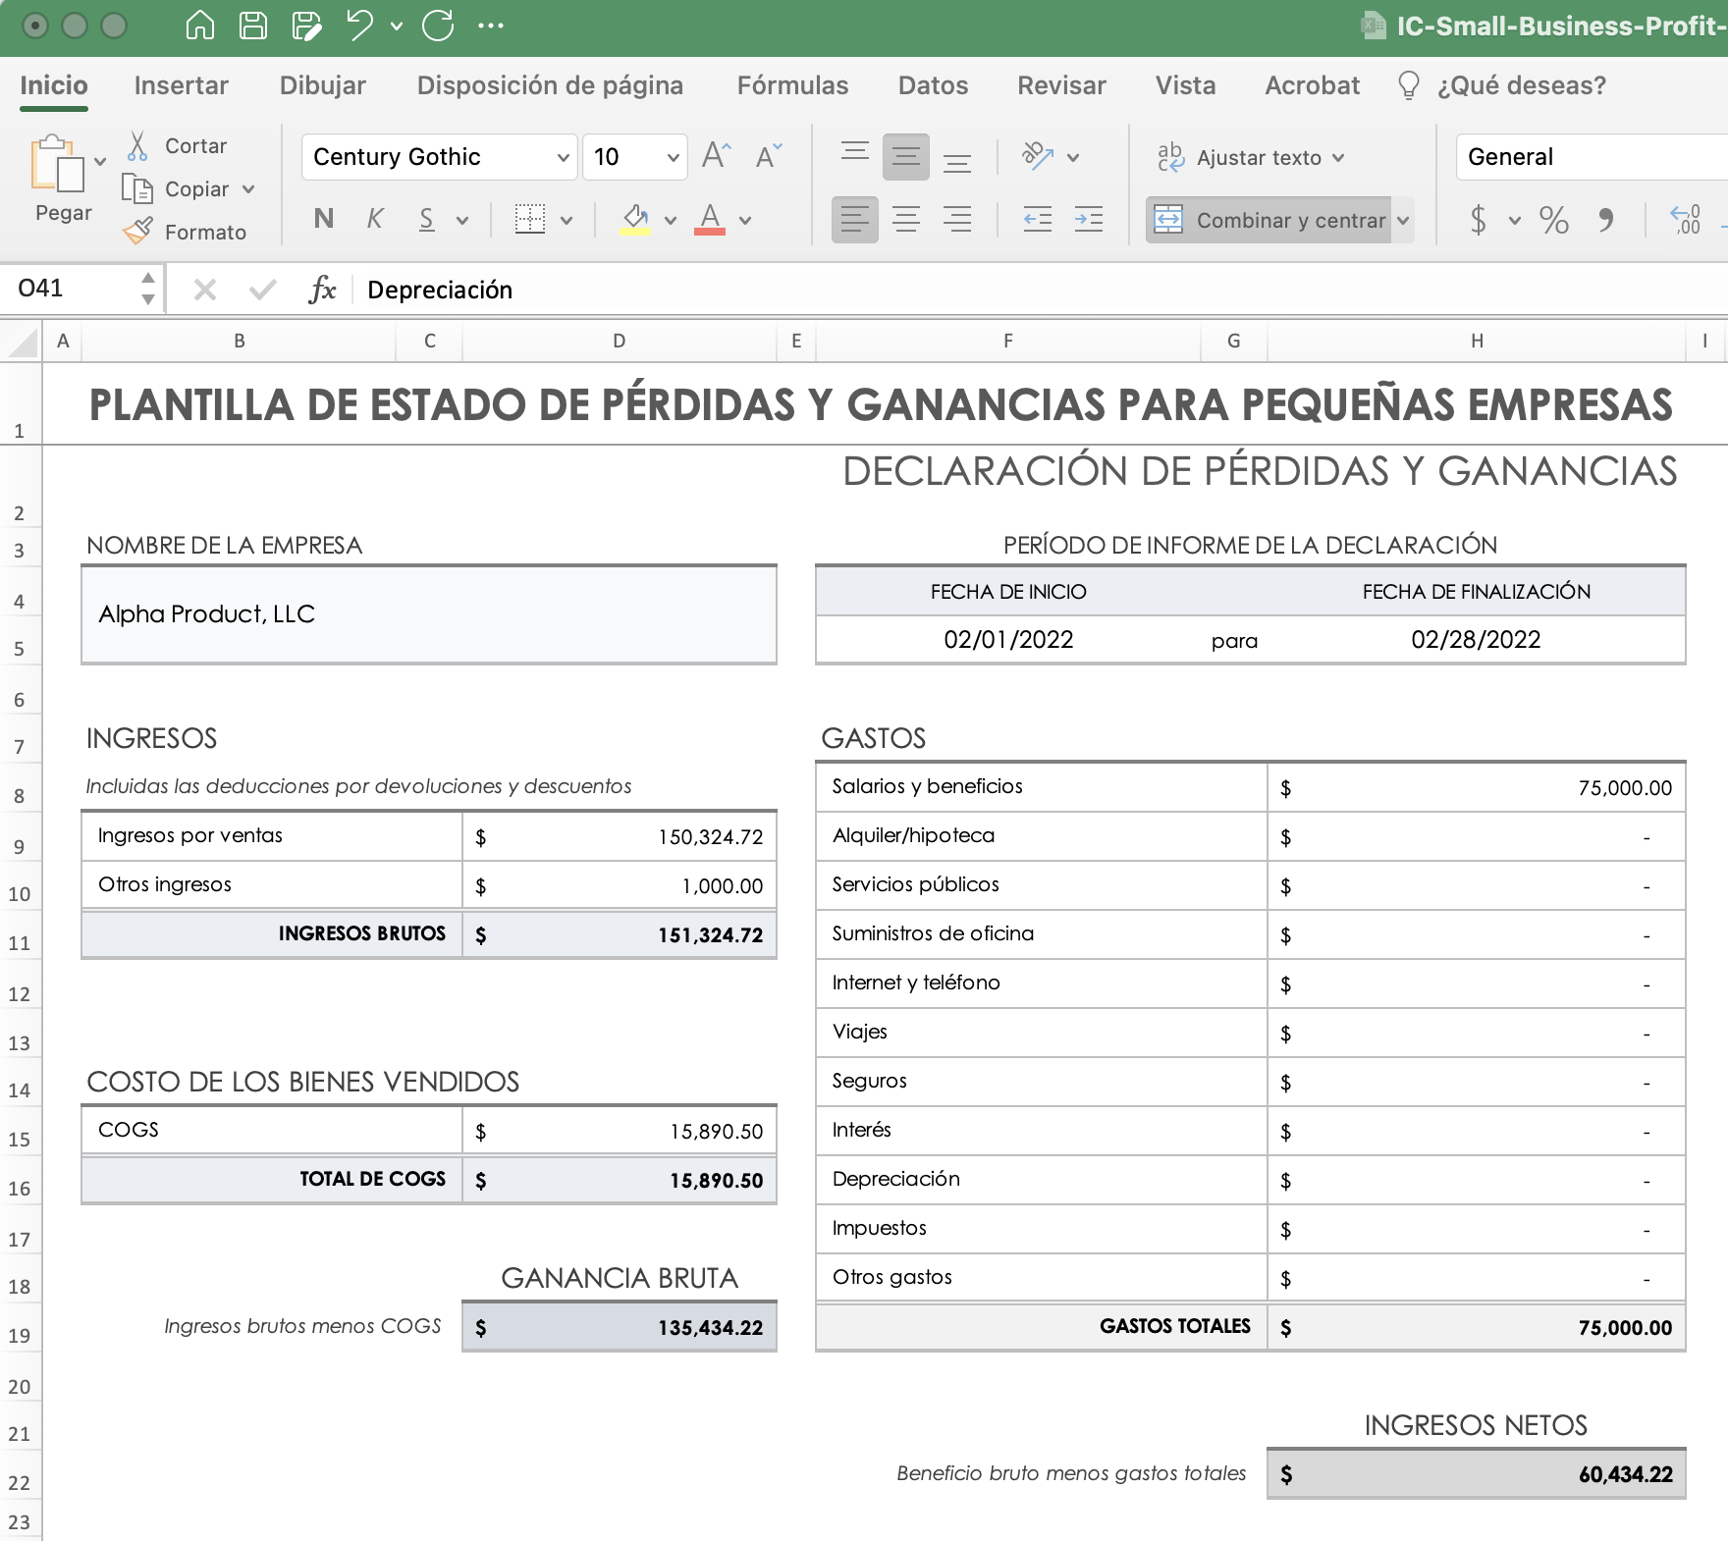Select align left icon
The width and height of the screenshot is (1728, 1541).
[x=855, y=219]
